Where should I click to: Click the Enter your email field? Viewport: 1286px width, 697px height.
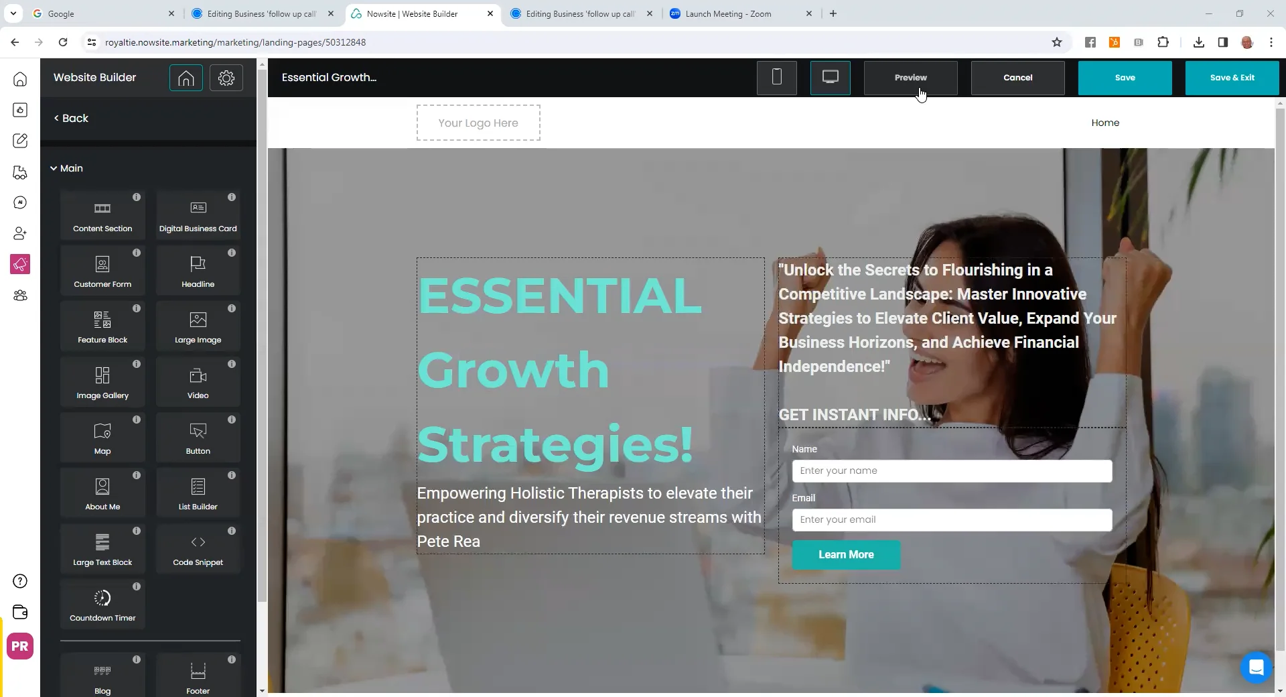click(952, 520)
